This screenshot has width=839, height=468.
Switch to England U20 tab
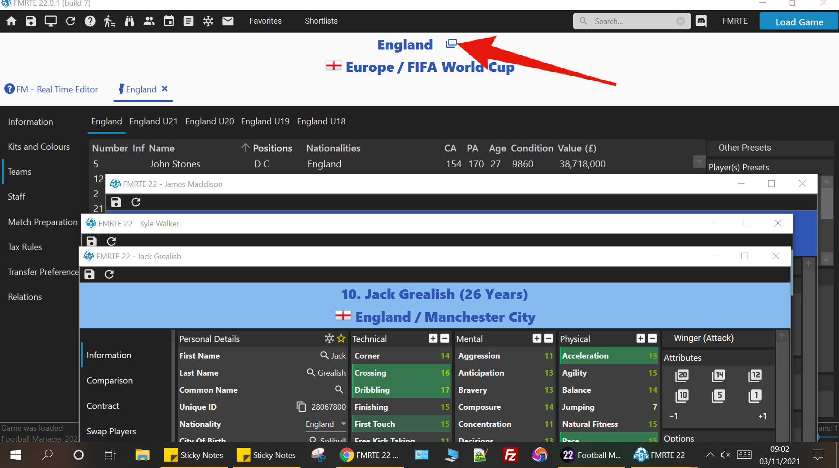[x=210, y=121]
